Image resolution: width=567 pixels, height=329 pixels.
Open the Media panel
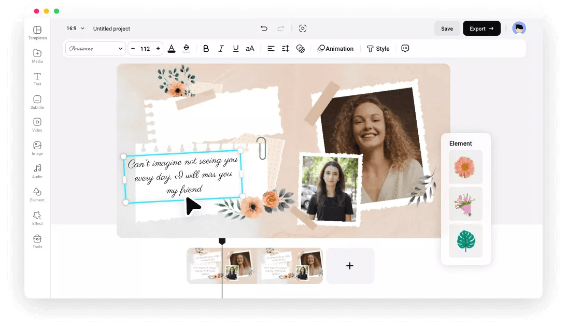tap(37, 56)
